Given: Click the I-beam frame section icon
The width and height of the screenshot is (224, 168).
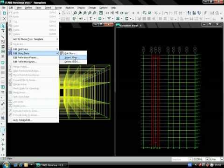Looking at the screenshot, I should 91,19.
